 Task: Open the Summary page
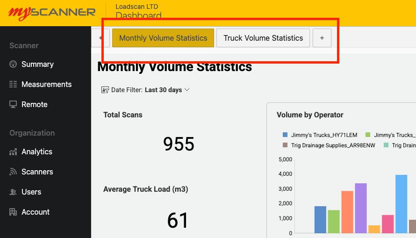coord(37,64)
